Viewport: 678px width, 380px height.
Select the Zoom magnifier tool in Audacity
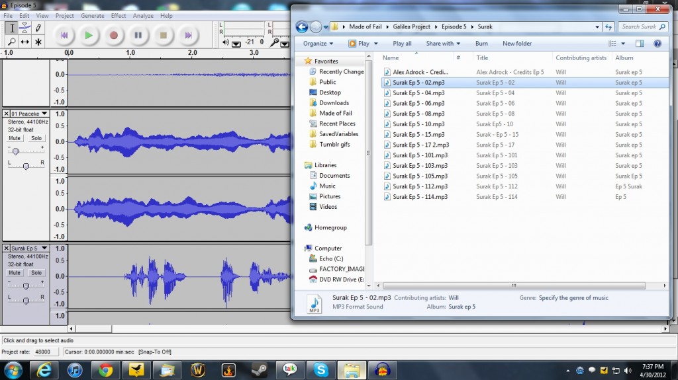coord(12,42)
